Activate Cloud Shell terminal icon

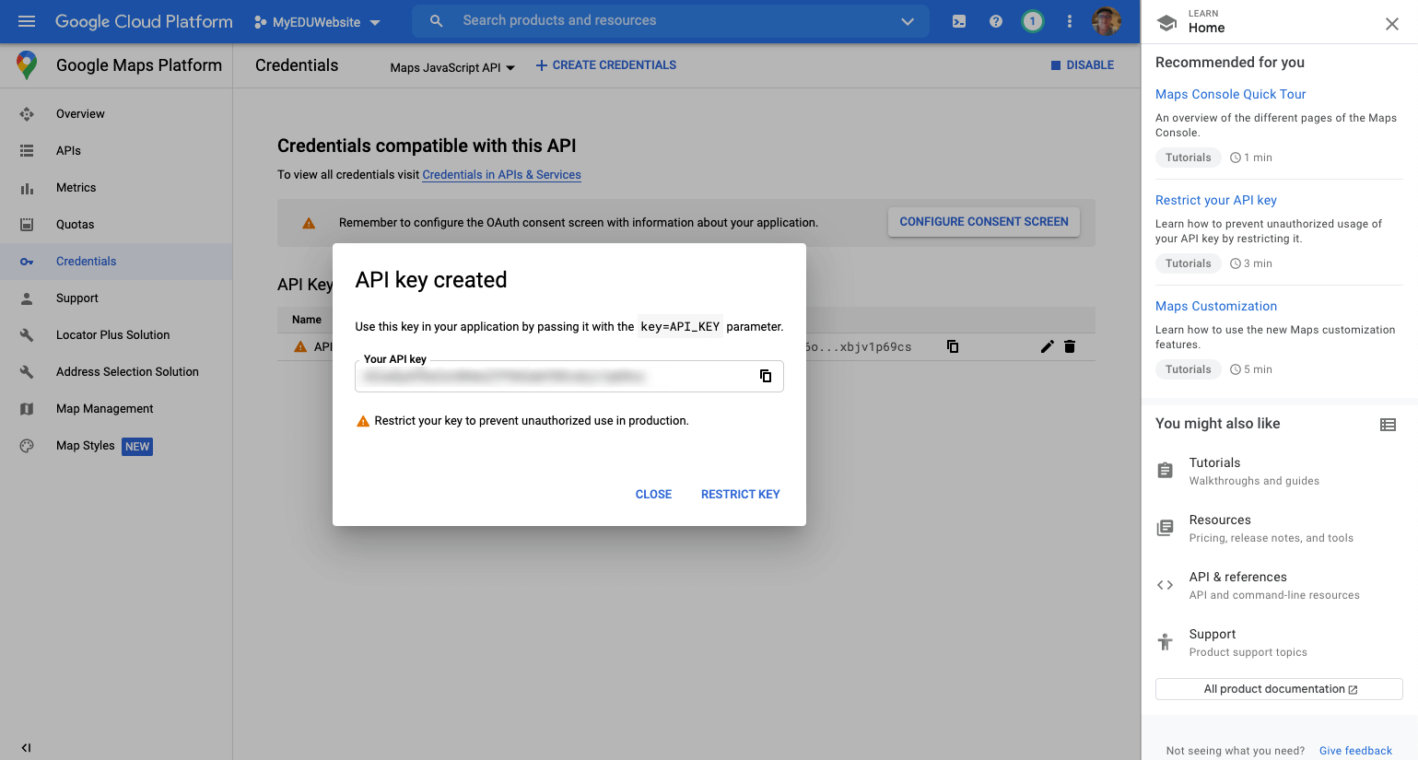click(959, 21)
